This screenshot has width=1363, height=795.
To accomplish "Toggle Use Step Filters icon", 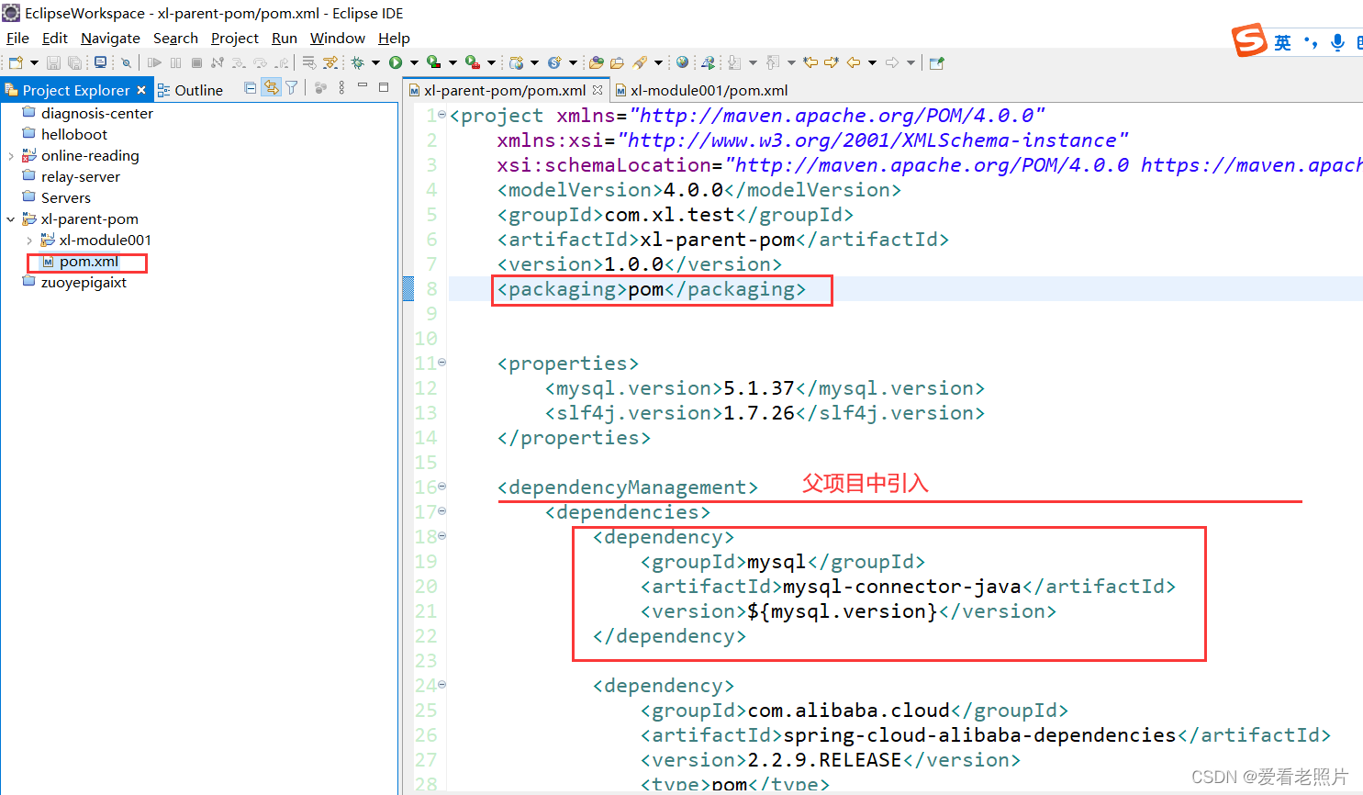I will click(x=330, y=62).
